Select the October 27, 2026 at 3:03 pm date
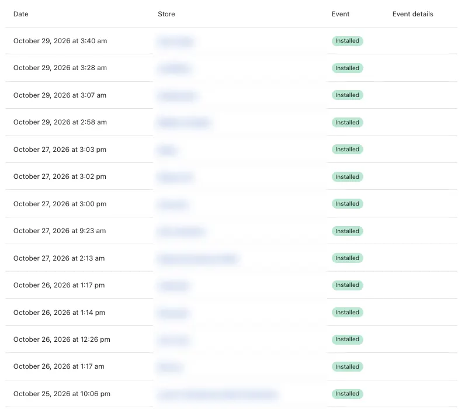 point(60,150)
